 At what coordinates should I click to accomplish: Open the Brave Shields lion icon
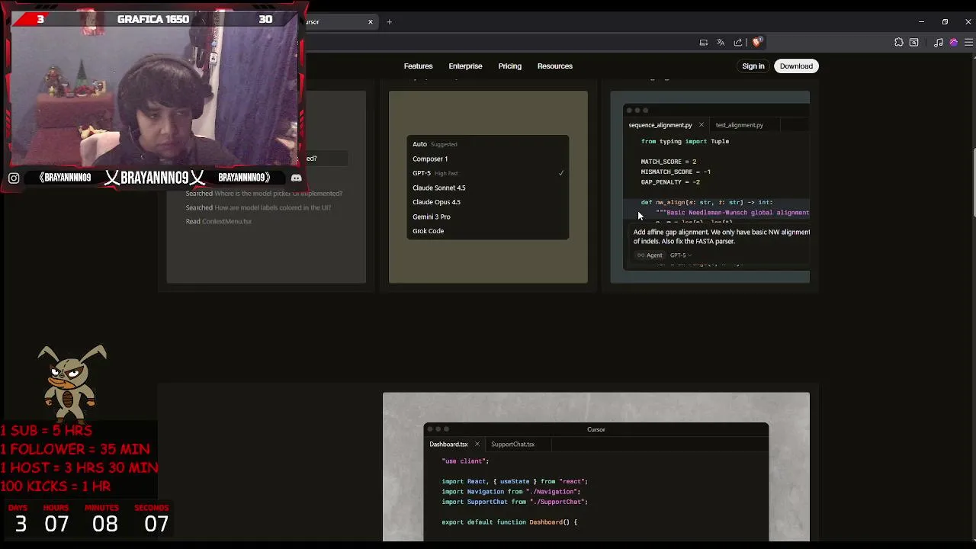tap(756, 43)
